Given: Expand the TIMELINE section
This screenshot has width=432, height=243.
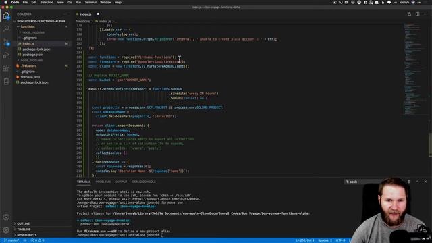Looking at the screenshot, I should coord(24,230).
